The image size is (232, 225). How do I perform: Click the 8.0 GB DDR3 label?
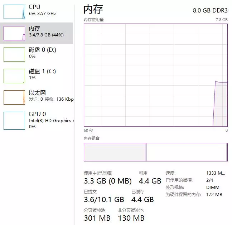point(210,10)
